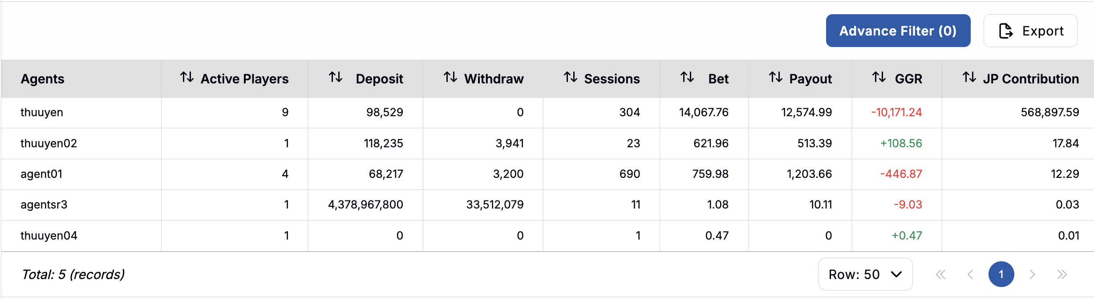The width and height of the screenshot is (1094, 299).
Task: Sort by GGR
Action: tap(879, 79)
